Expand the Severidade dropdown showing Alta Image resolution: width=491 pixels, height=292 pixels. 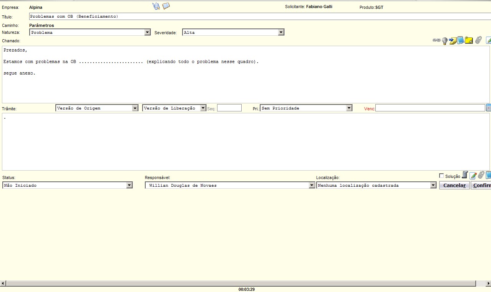281,33
